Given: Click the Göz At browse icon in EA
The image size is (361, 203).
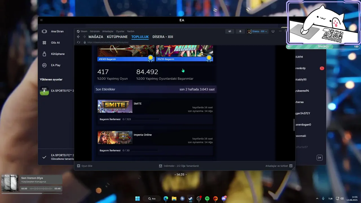Looking at the screenshot, I should pyautogui.click(x=44, y=43).
